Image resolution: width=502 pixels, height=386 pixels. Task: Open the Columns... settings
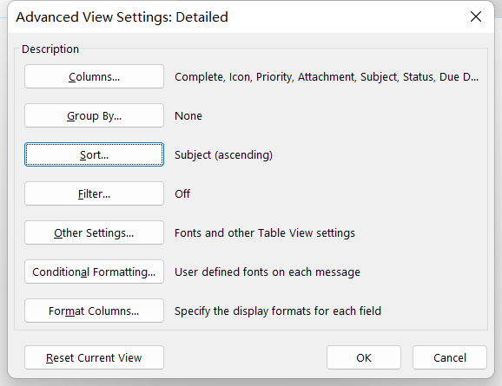coord(94,76)
